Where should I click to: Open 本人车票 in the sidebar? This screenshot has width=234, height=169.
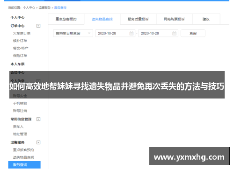pos(17,64)
